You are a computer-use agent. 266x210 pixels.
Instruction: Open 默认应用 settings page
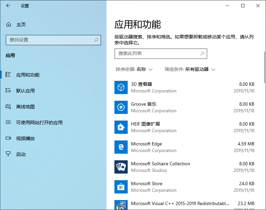click(26, 91)
